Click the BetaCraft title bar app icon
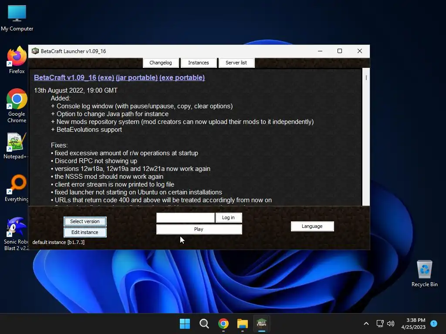The width and height of the screenshot is (446, 334). pyautogui.click(x=35, y=51)
